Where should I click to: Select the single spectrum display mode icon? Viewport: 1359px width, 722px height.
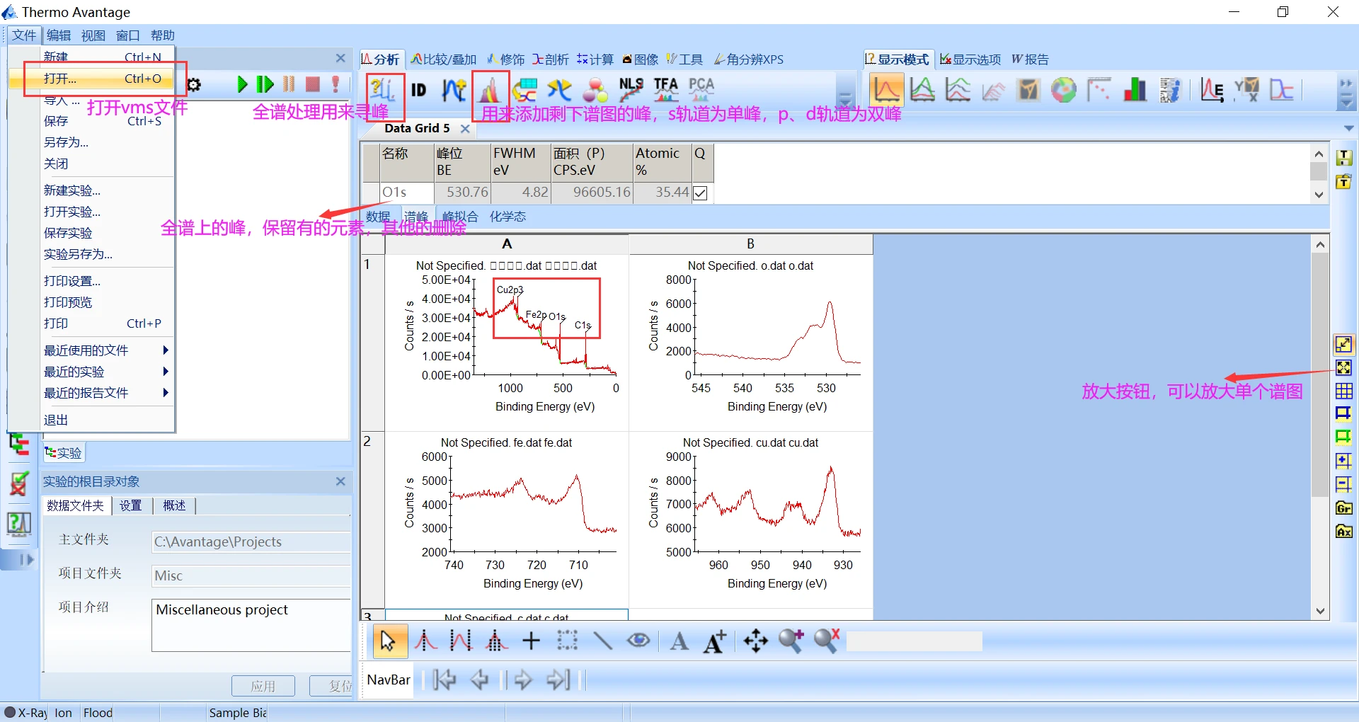click(x=886, y=90)
